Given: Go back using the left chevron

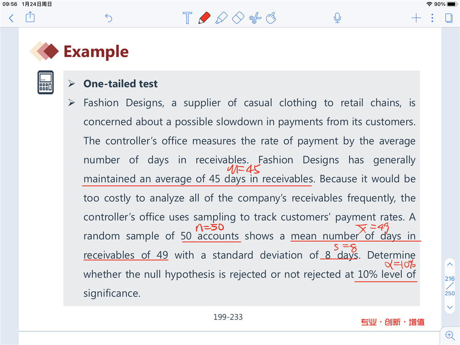Looking at the screenshot, I should pos(11,18).
